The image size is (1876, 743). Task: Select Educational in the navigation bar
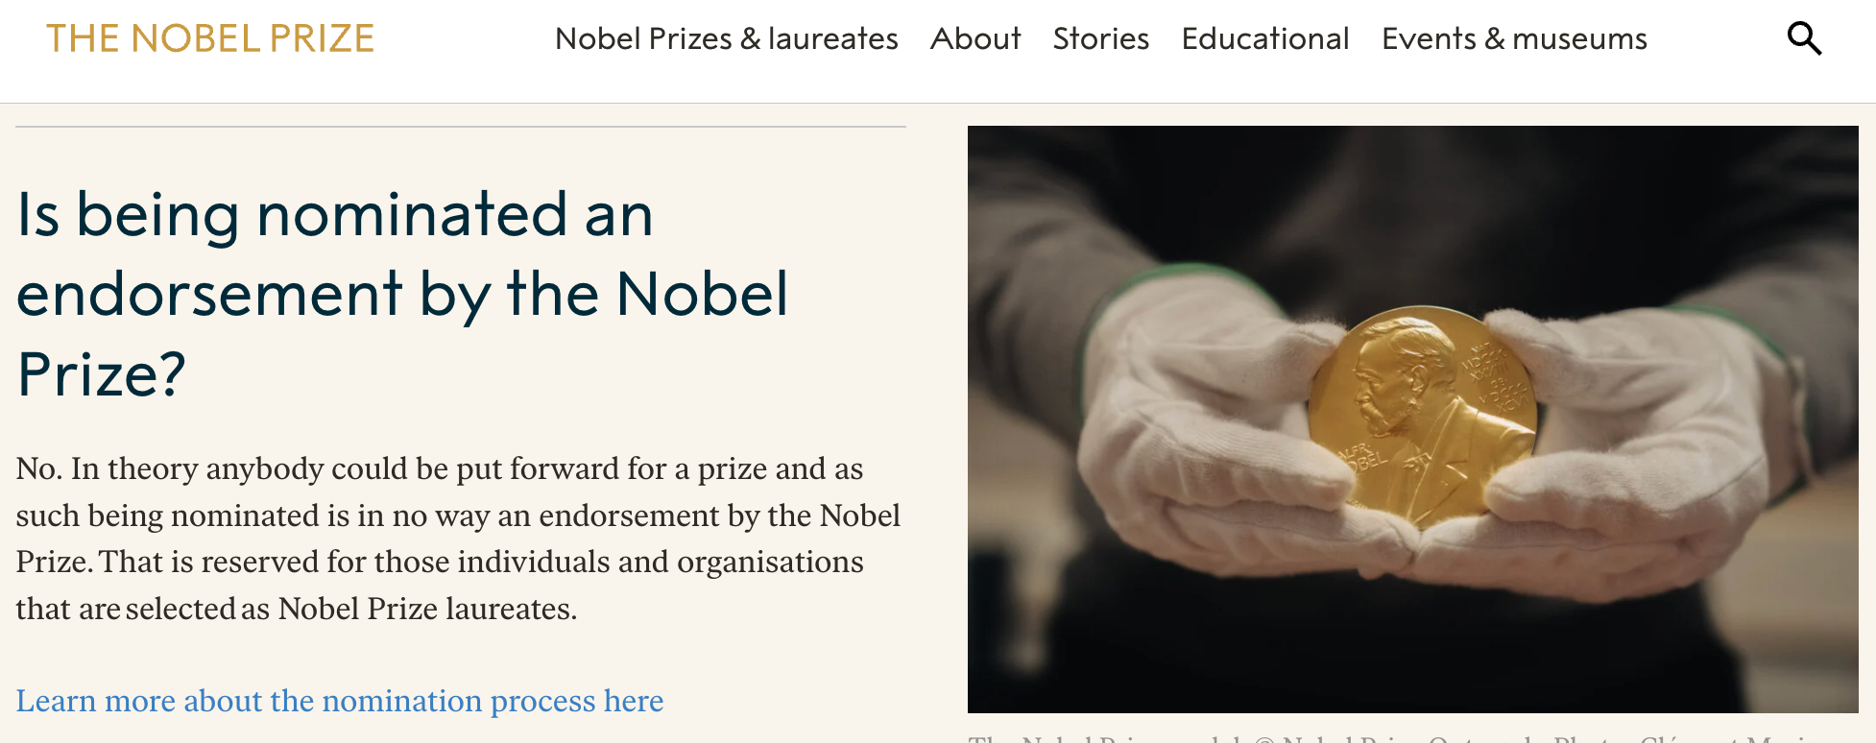pyautogui.click(x=1264, y=39)
